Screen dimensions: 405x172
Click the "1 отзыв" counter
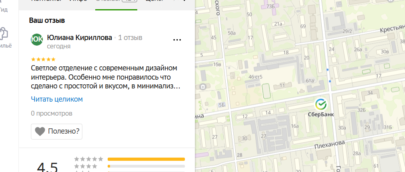click(x=130, y=38)
